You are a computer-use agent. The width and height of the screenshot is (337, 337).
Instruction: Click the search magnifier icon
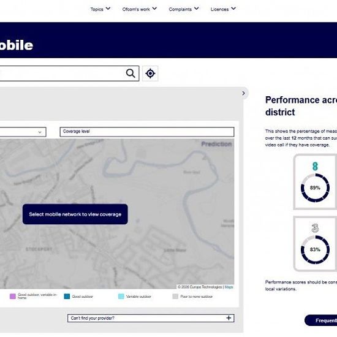[131, 74]
